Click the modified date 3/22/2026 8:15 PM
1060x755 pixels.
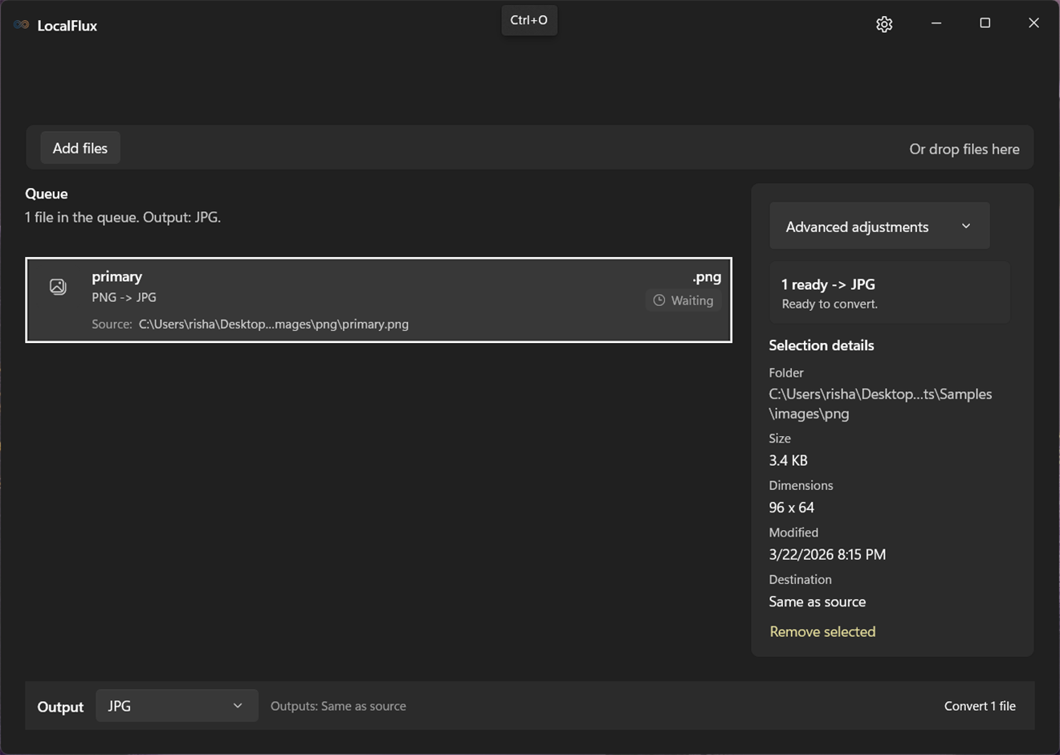click(x=827, y=554)
